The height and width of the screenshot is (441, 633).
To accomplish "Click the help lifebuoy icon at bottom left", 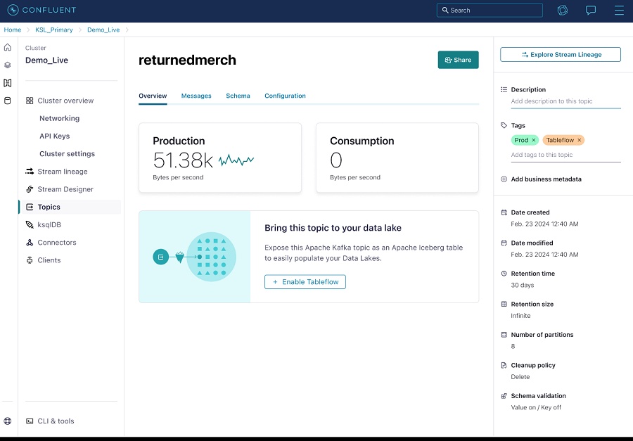I will coord(8,421).
